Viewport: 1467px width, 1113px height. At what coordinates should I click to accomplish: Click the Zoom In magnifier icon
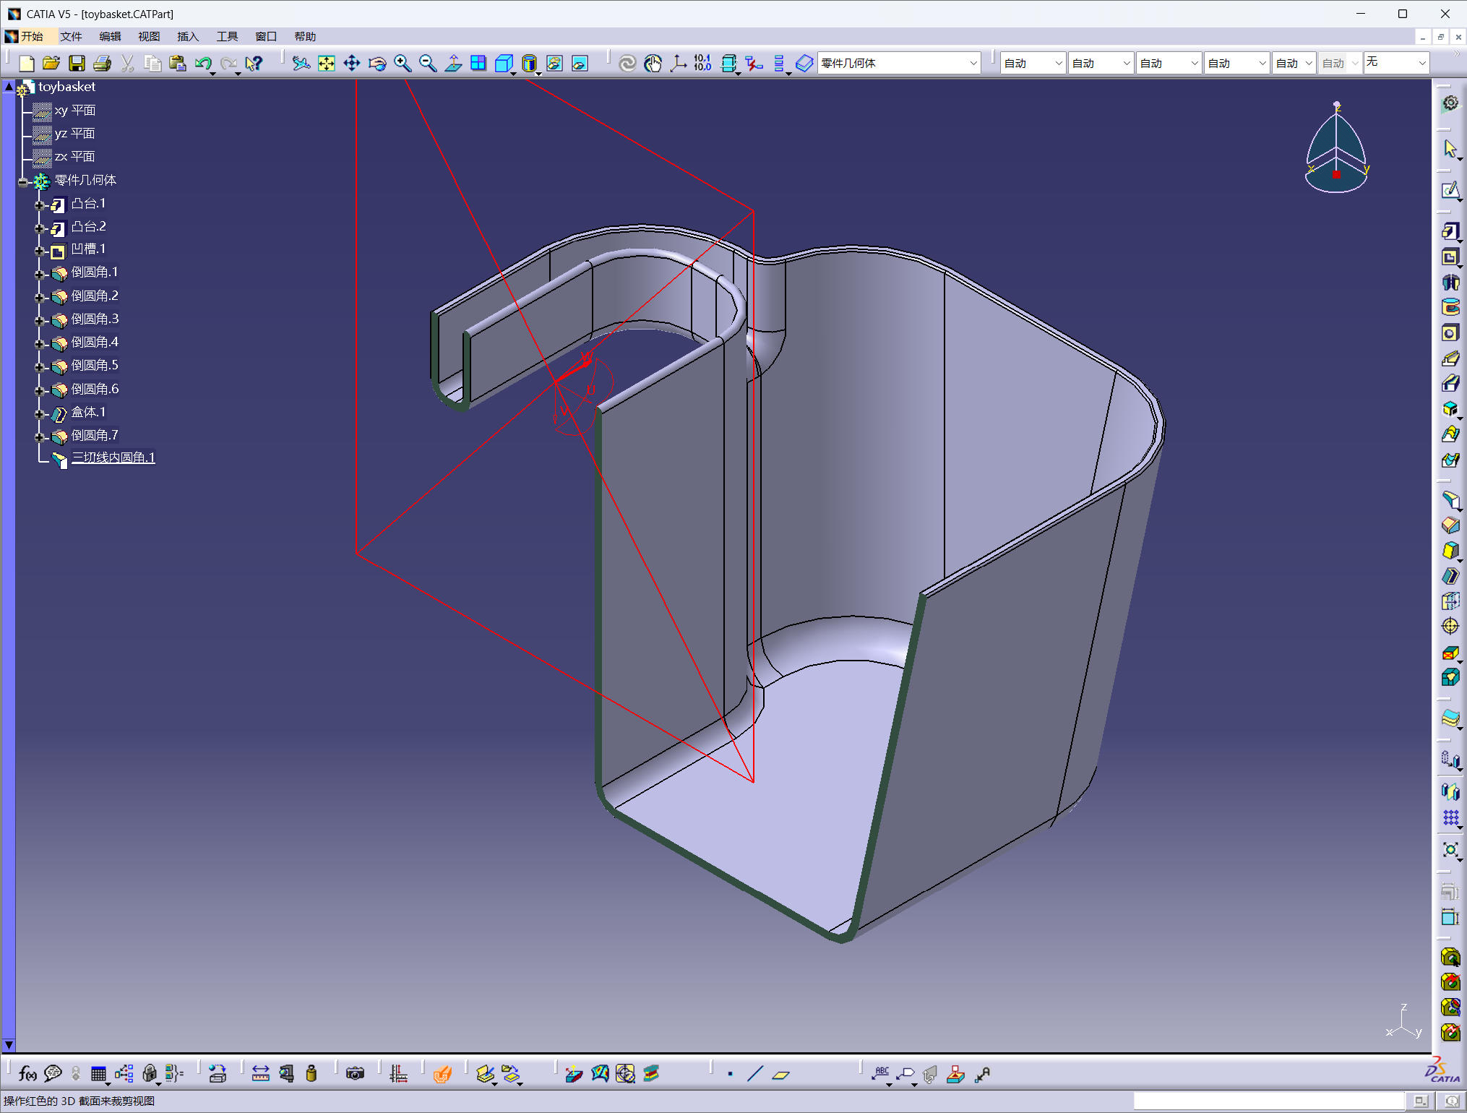403,64
